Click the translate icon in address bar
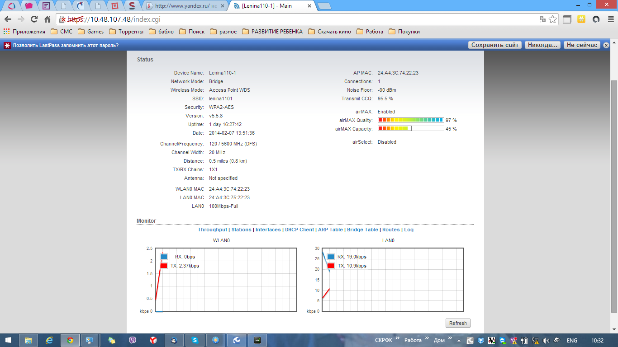The image size is (618, 347). point(542,19)
